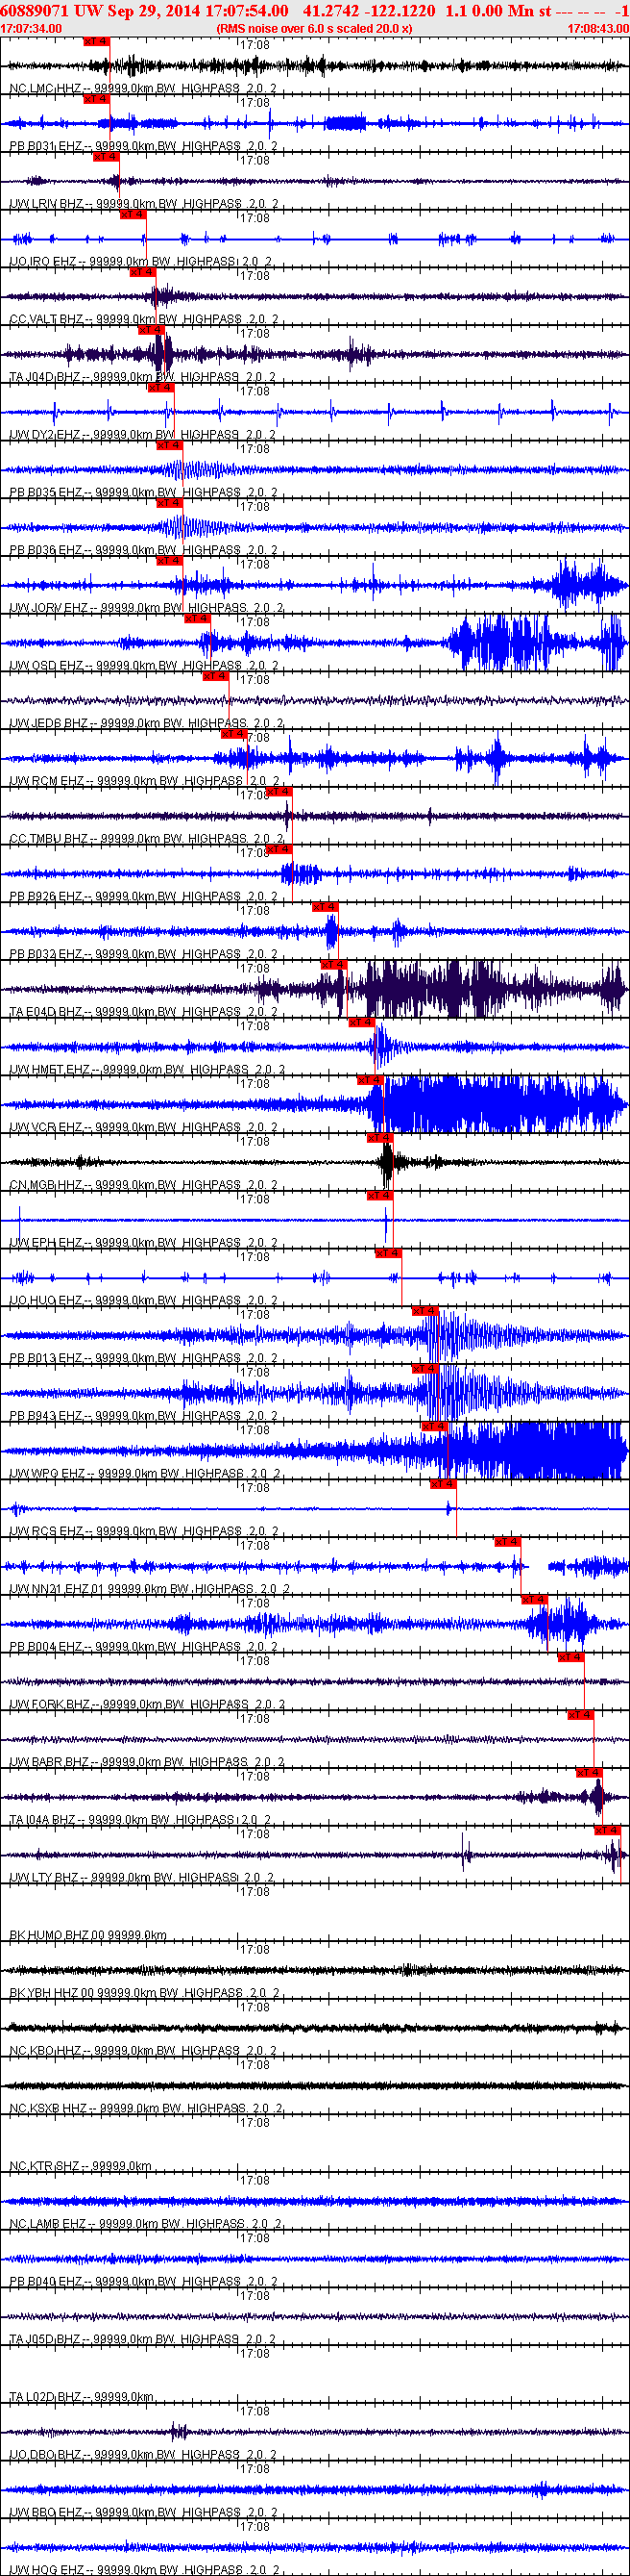Click the NC LAMB EHZ station label
Viewport: 630px width, 2576px height.
(146, 2224)
